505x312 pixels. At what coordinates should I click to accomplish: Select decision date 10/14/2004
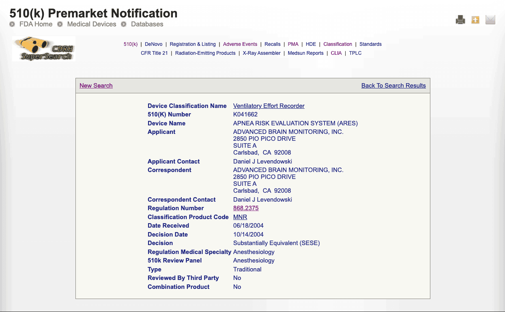click(x=248, y=235)
